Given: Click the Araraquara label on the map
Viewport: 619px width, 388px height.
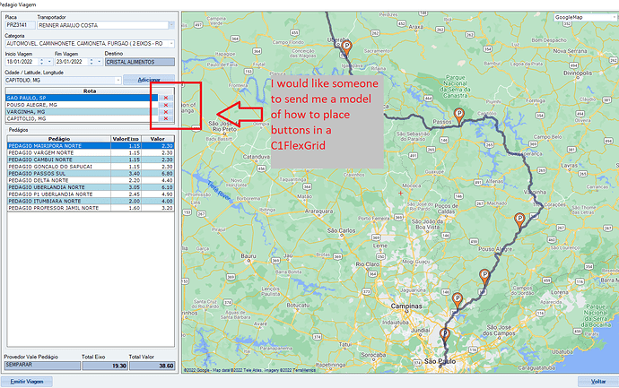Looking at the screenshot, I should click(x=319, y=211).
